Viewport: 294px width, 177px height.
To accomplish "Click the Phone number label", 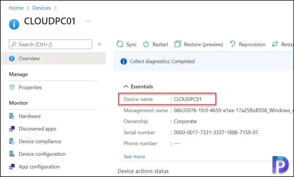I will pos(140,143).
